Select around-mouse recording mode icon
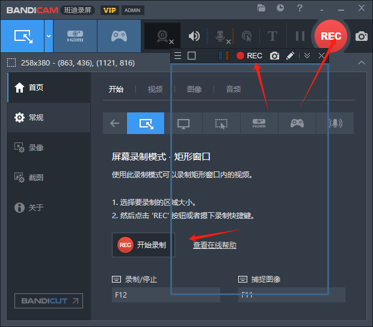 pyautogui.click(x=221, y=123)
